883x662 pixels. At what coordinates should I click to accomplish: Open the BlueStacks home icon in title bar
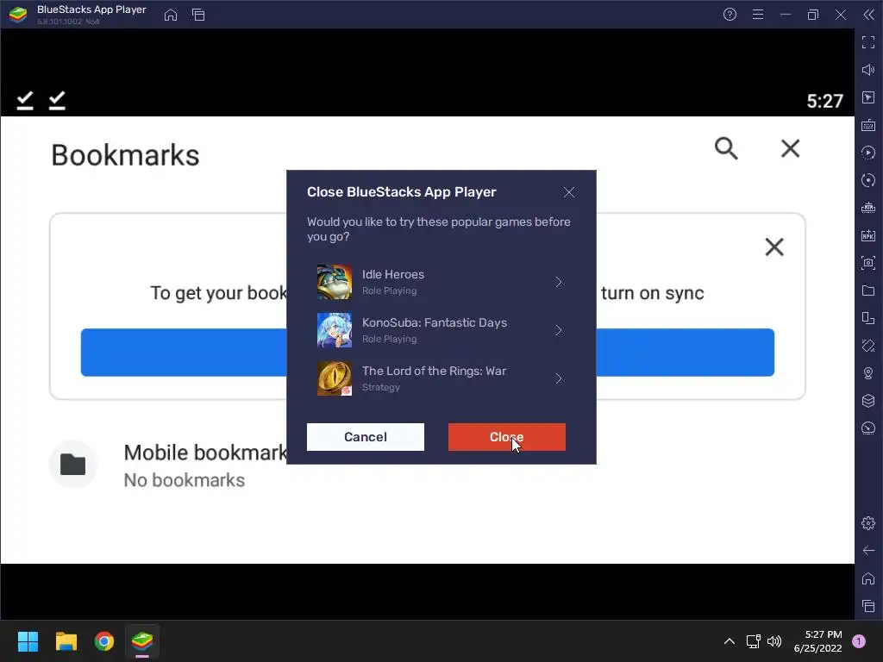point(171,15)
